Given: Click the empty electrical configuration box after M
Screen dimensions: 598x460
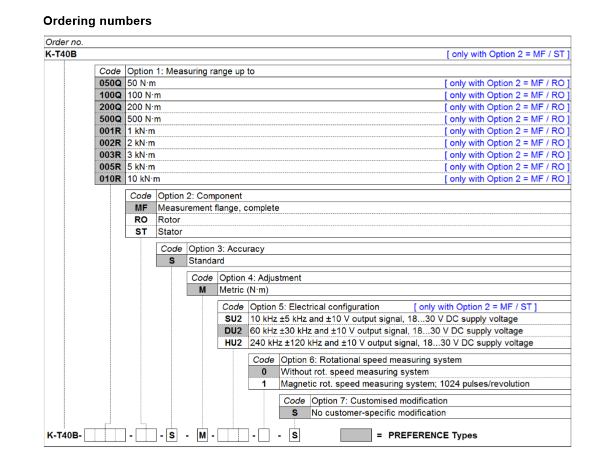Looking at the screenshot, I should pyautogui.click(x=233, y=435).
